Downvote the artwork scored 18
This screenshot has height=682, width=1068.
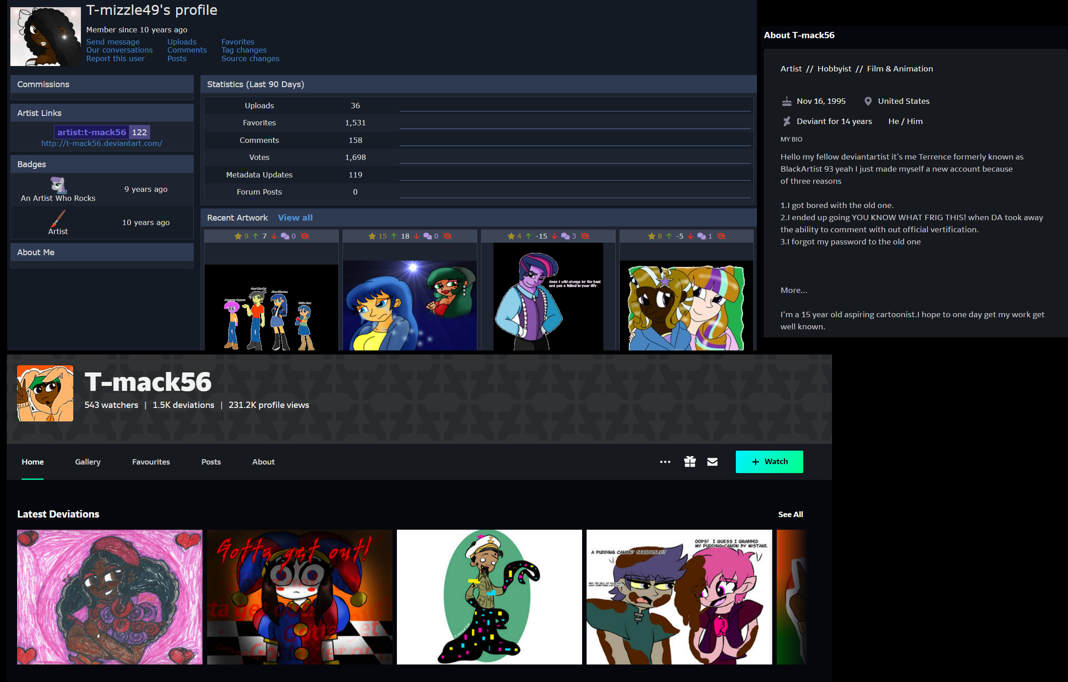(416, 236)
